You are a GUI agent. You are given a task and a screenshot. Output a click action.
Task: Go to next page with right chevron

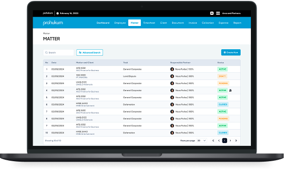230,141
